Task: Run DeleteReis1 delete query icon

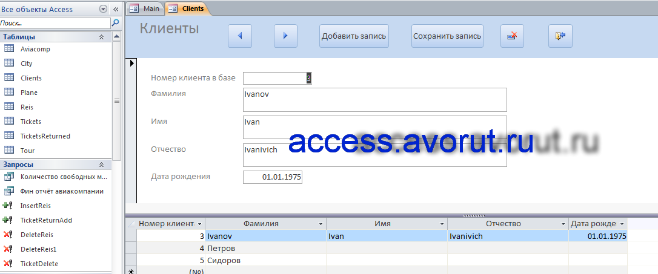Action: pos(8,249)
